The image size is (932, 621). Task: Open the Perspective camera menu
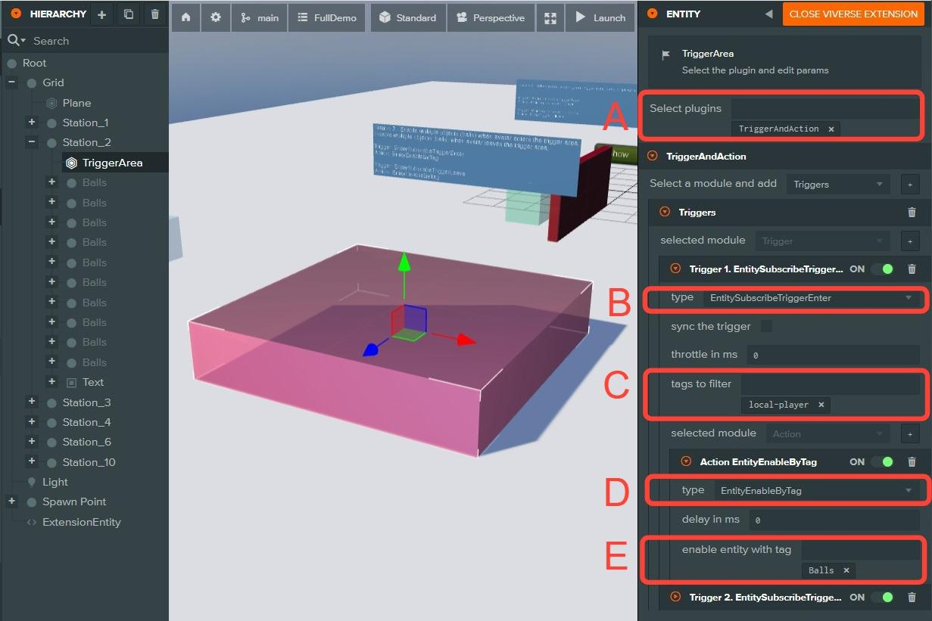click(491, 17)
